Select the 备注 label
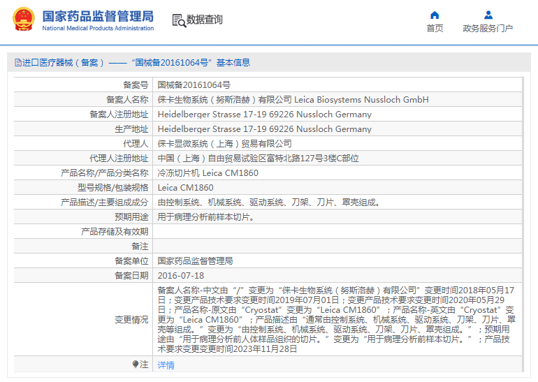The height and width of the screenshot is (382, 538). (x=140, y=247)
